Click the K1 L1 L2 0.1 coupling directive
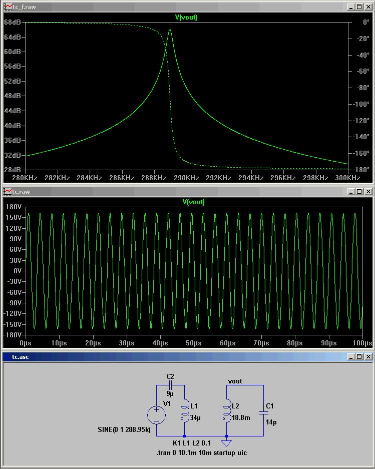375x469 pixels. tap(192, 443)
